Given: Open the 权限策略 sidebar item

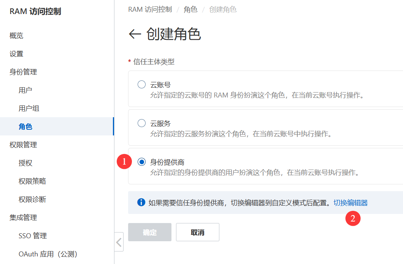Looking at the screenshot, I should 32,181.
